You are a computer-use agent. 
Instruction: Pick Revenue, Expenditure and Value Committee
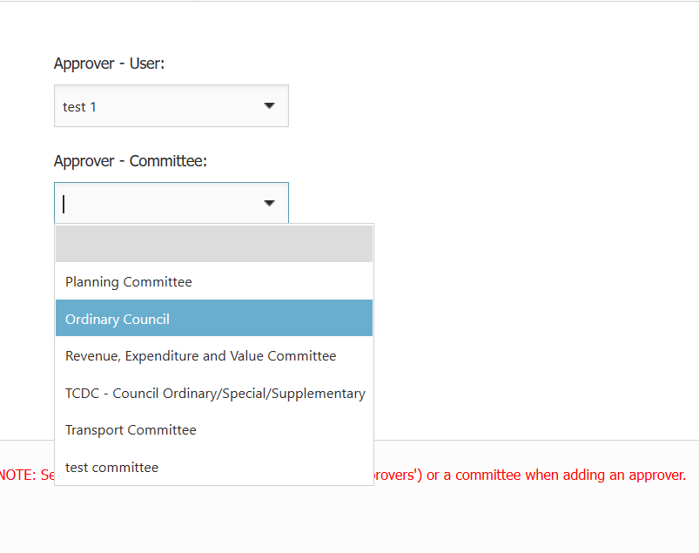(x=200, y=356)
